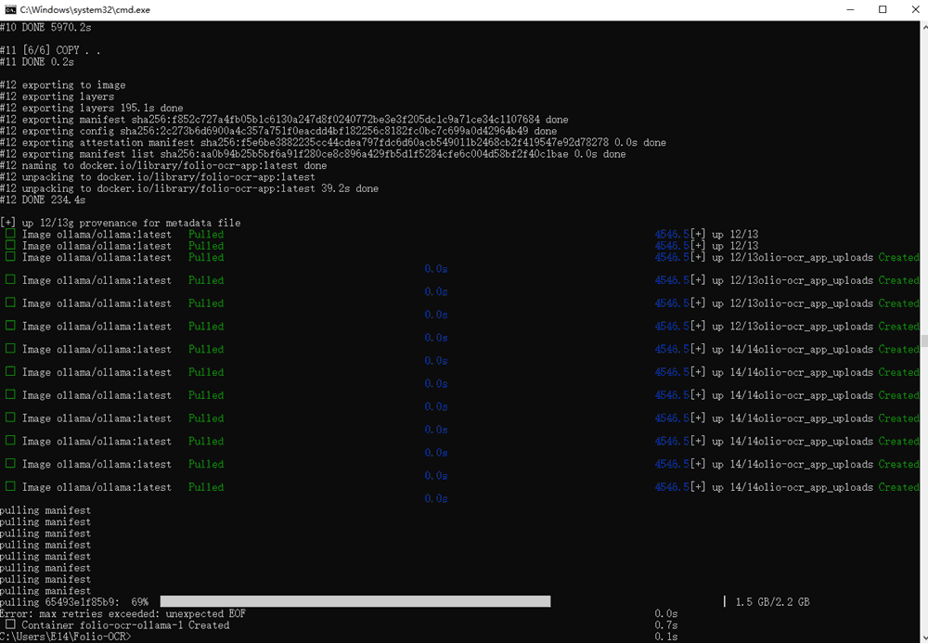Viewport: 928px width, 643px height.
Task: Click the cmd.exe icon in title bar
Action: 10,9
